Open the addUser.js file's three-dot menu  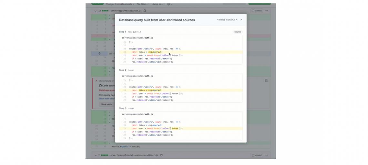pyautogui.click(x=266, y=155)
